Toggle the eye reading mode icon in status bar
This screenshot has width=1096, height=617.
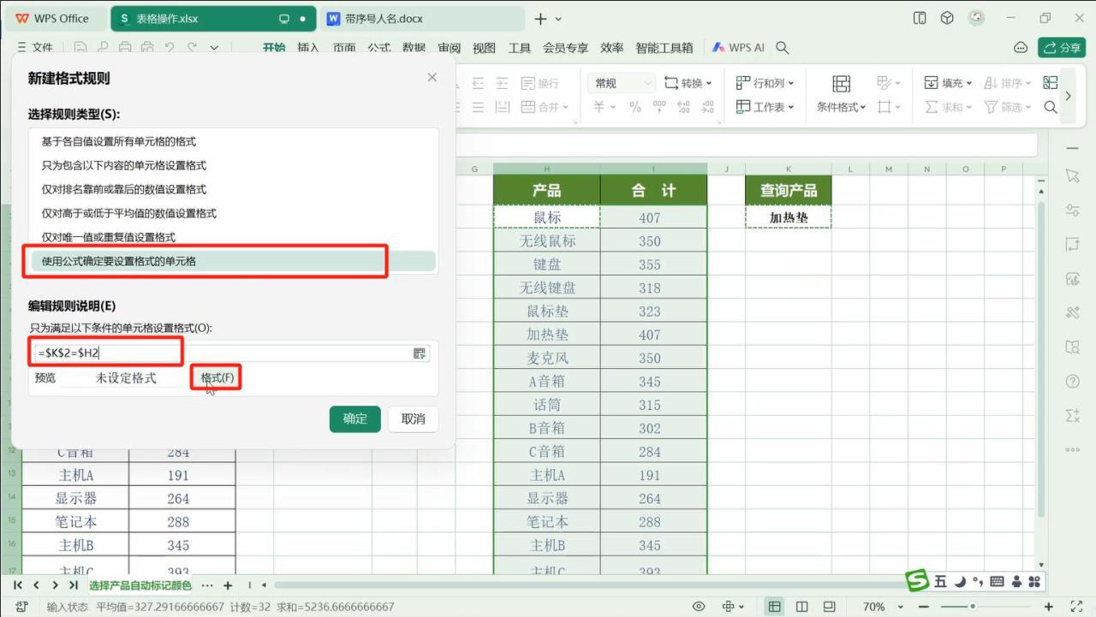(699, 607)
